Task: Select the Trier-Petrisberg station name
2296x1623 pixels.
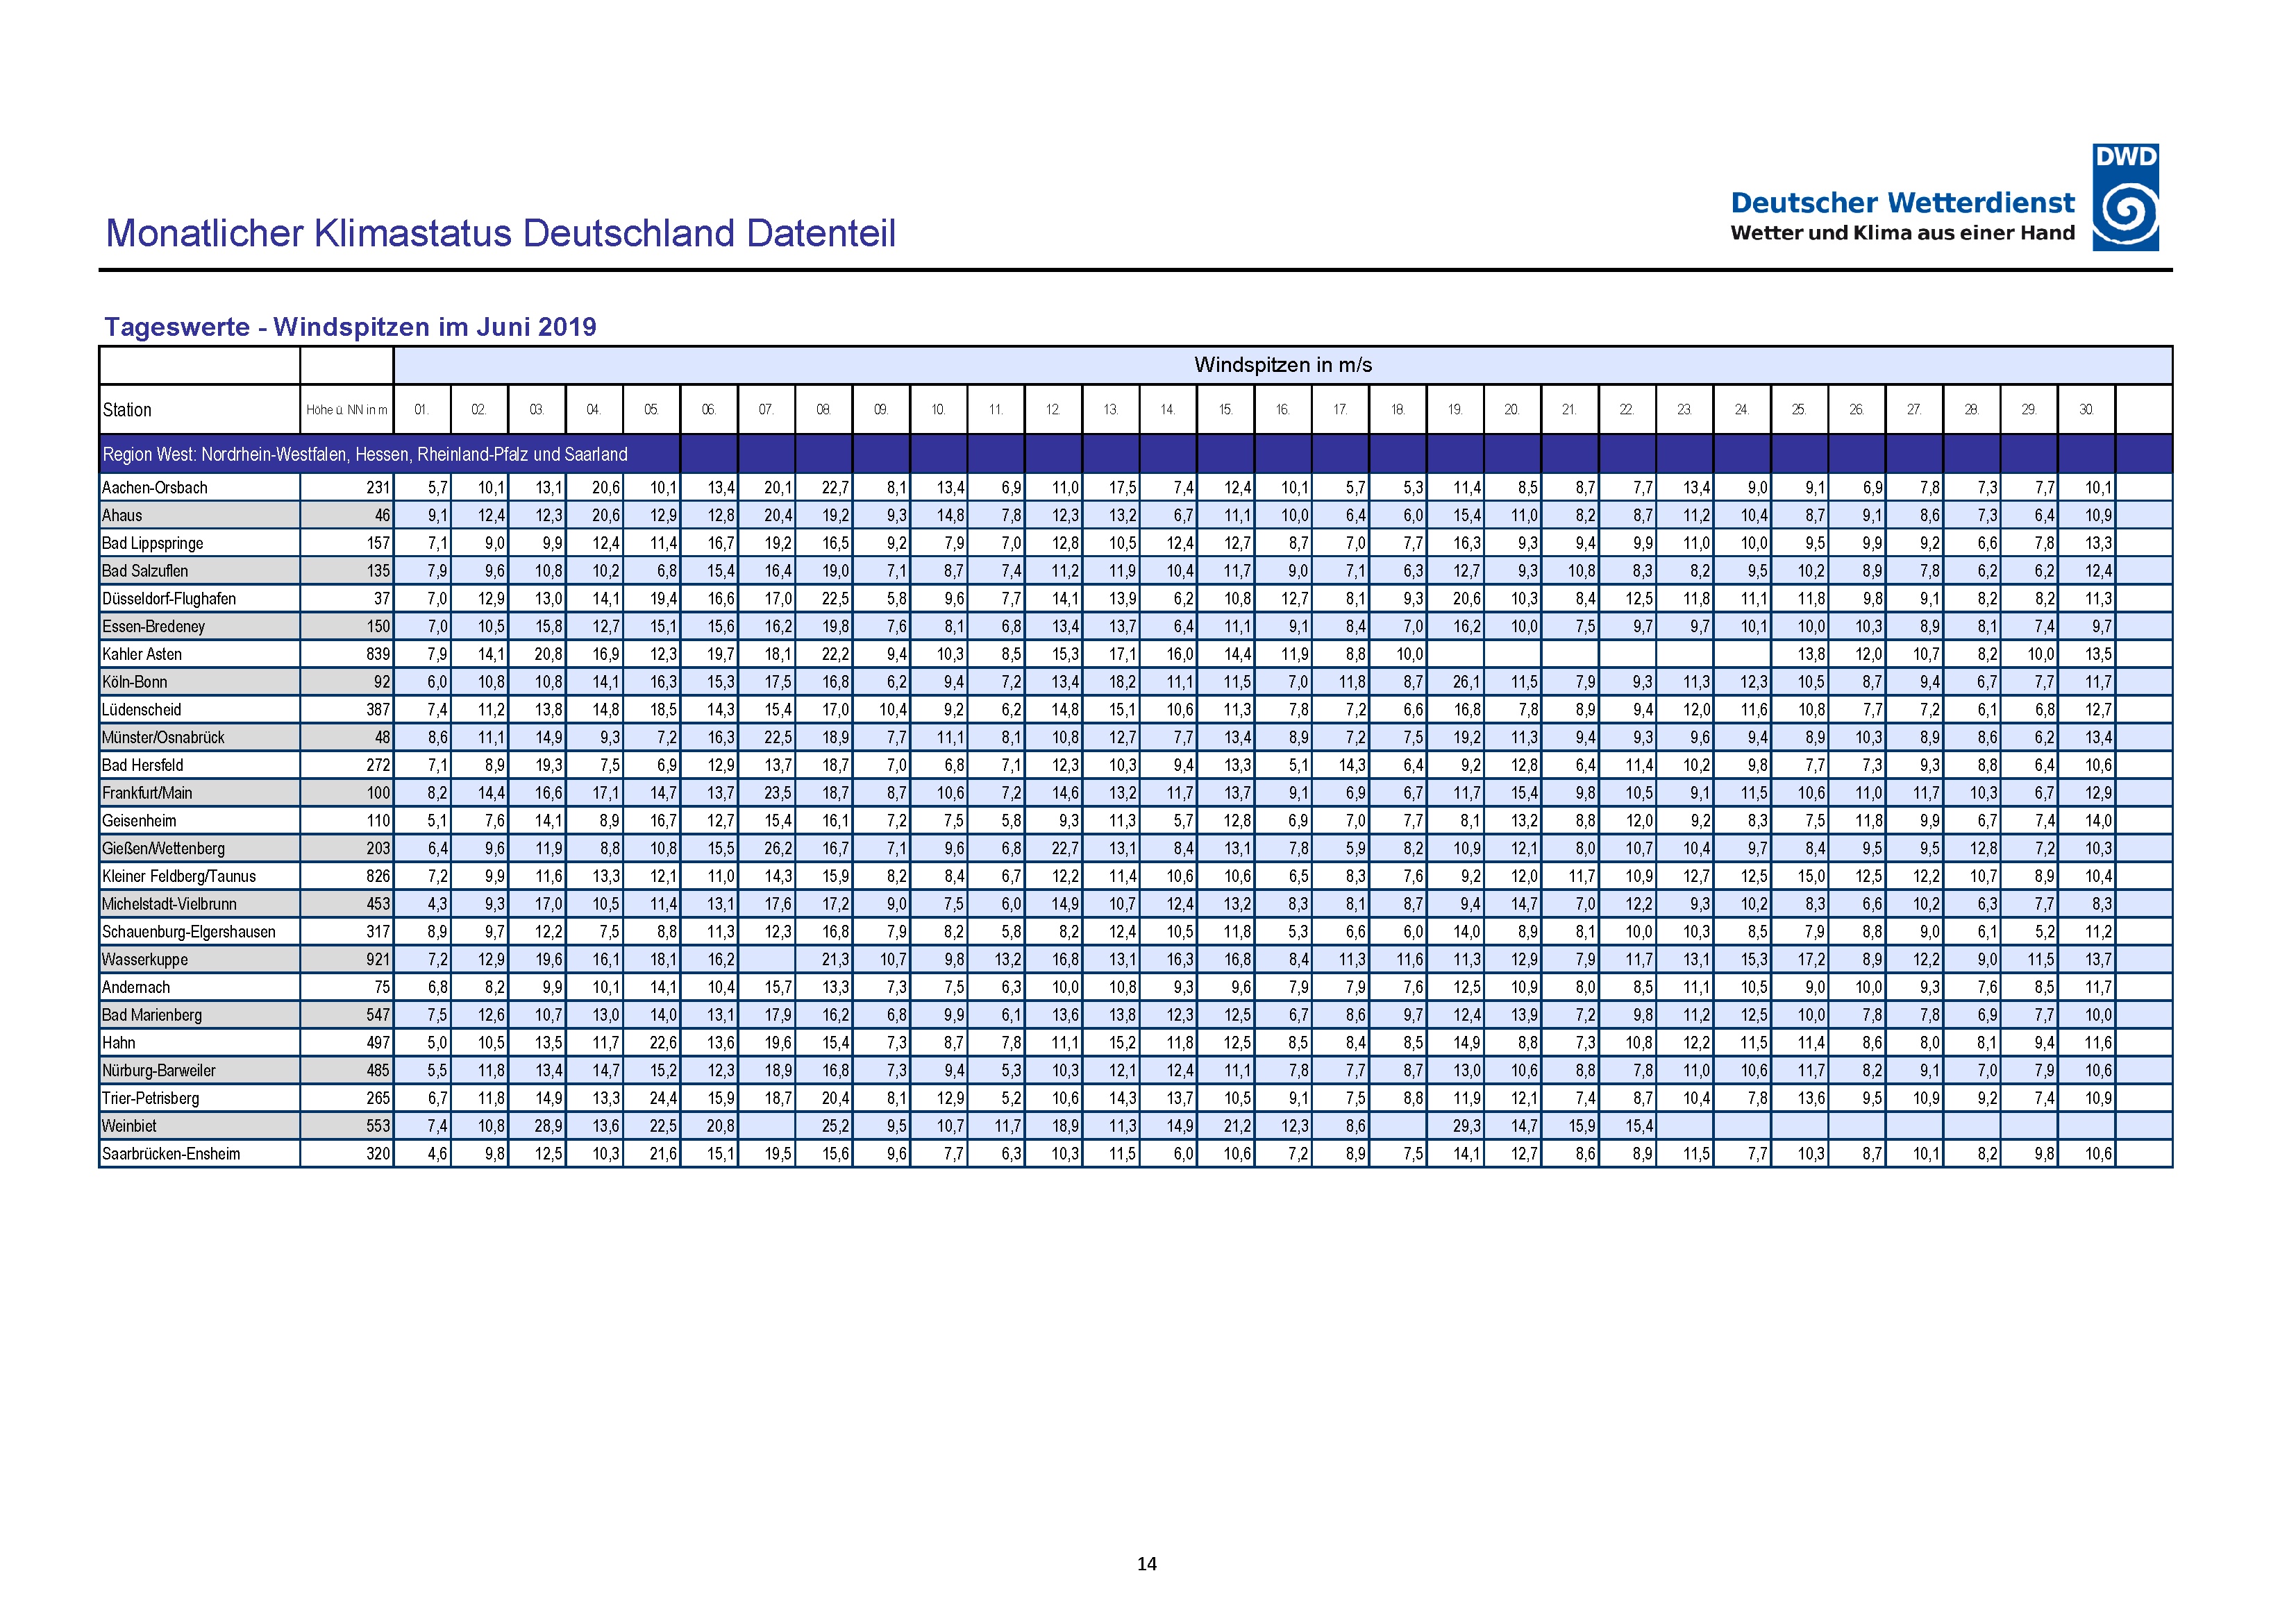Action: (x=151, y=1098)
